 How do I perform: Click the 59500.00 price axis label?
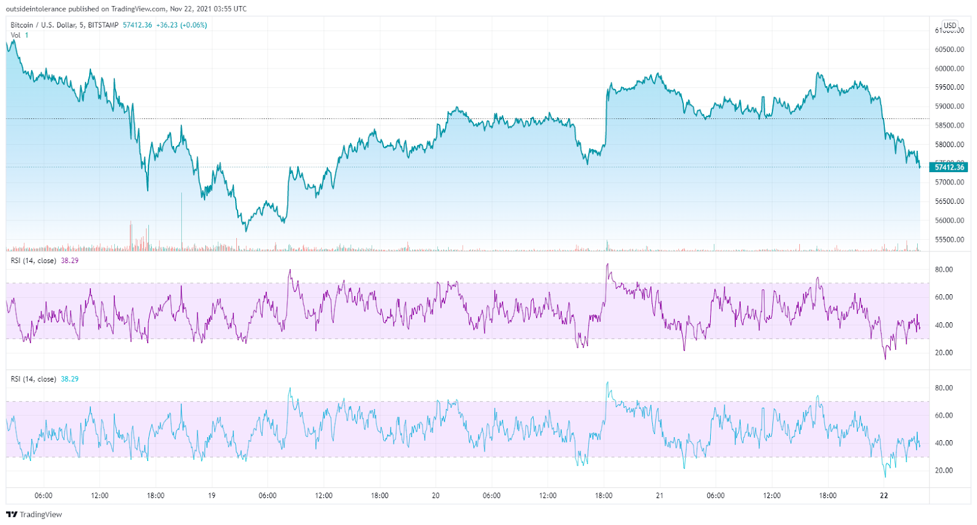[x=950, y=87]
